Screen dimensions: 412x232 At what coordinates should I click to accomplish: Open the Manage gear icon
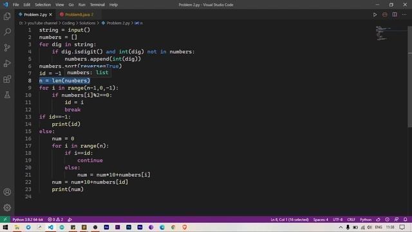coord(7,208)
